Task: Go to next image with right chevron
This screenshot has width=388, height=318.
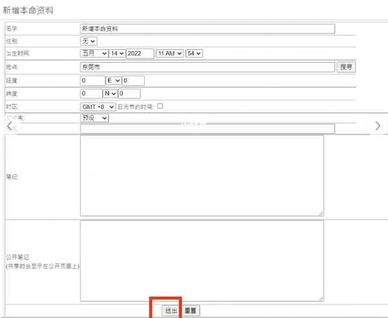Action: (378, 126)
